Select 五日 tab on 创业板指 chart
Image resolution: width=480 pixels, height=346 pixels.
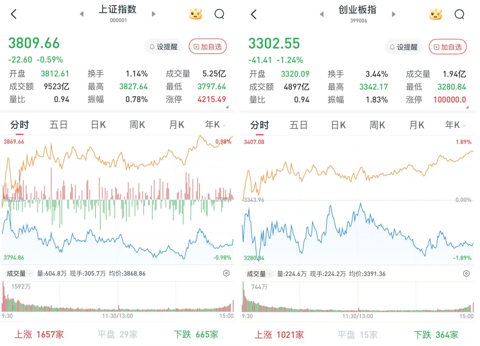point(299,125)
